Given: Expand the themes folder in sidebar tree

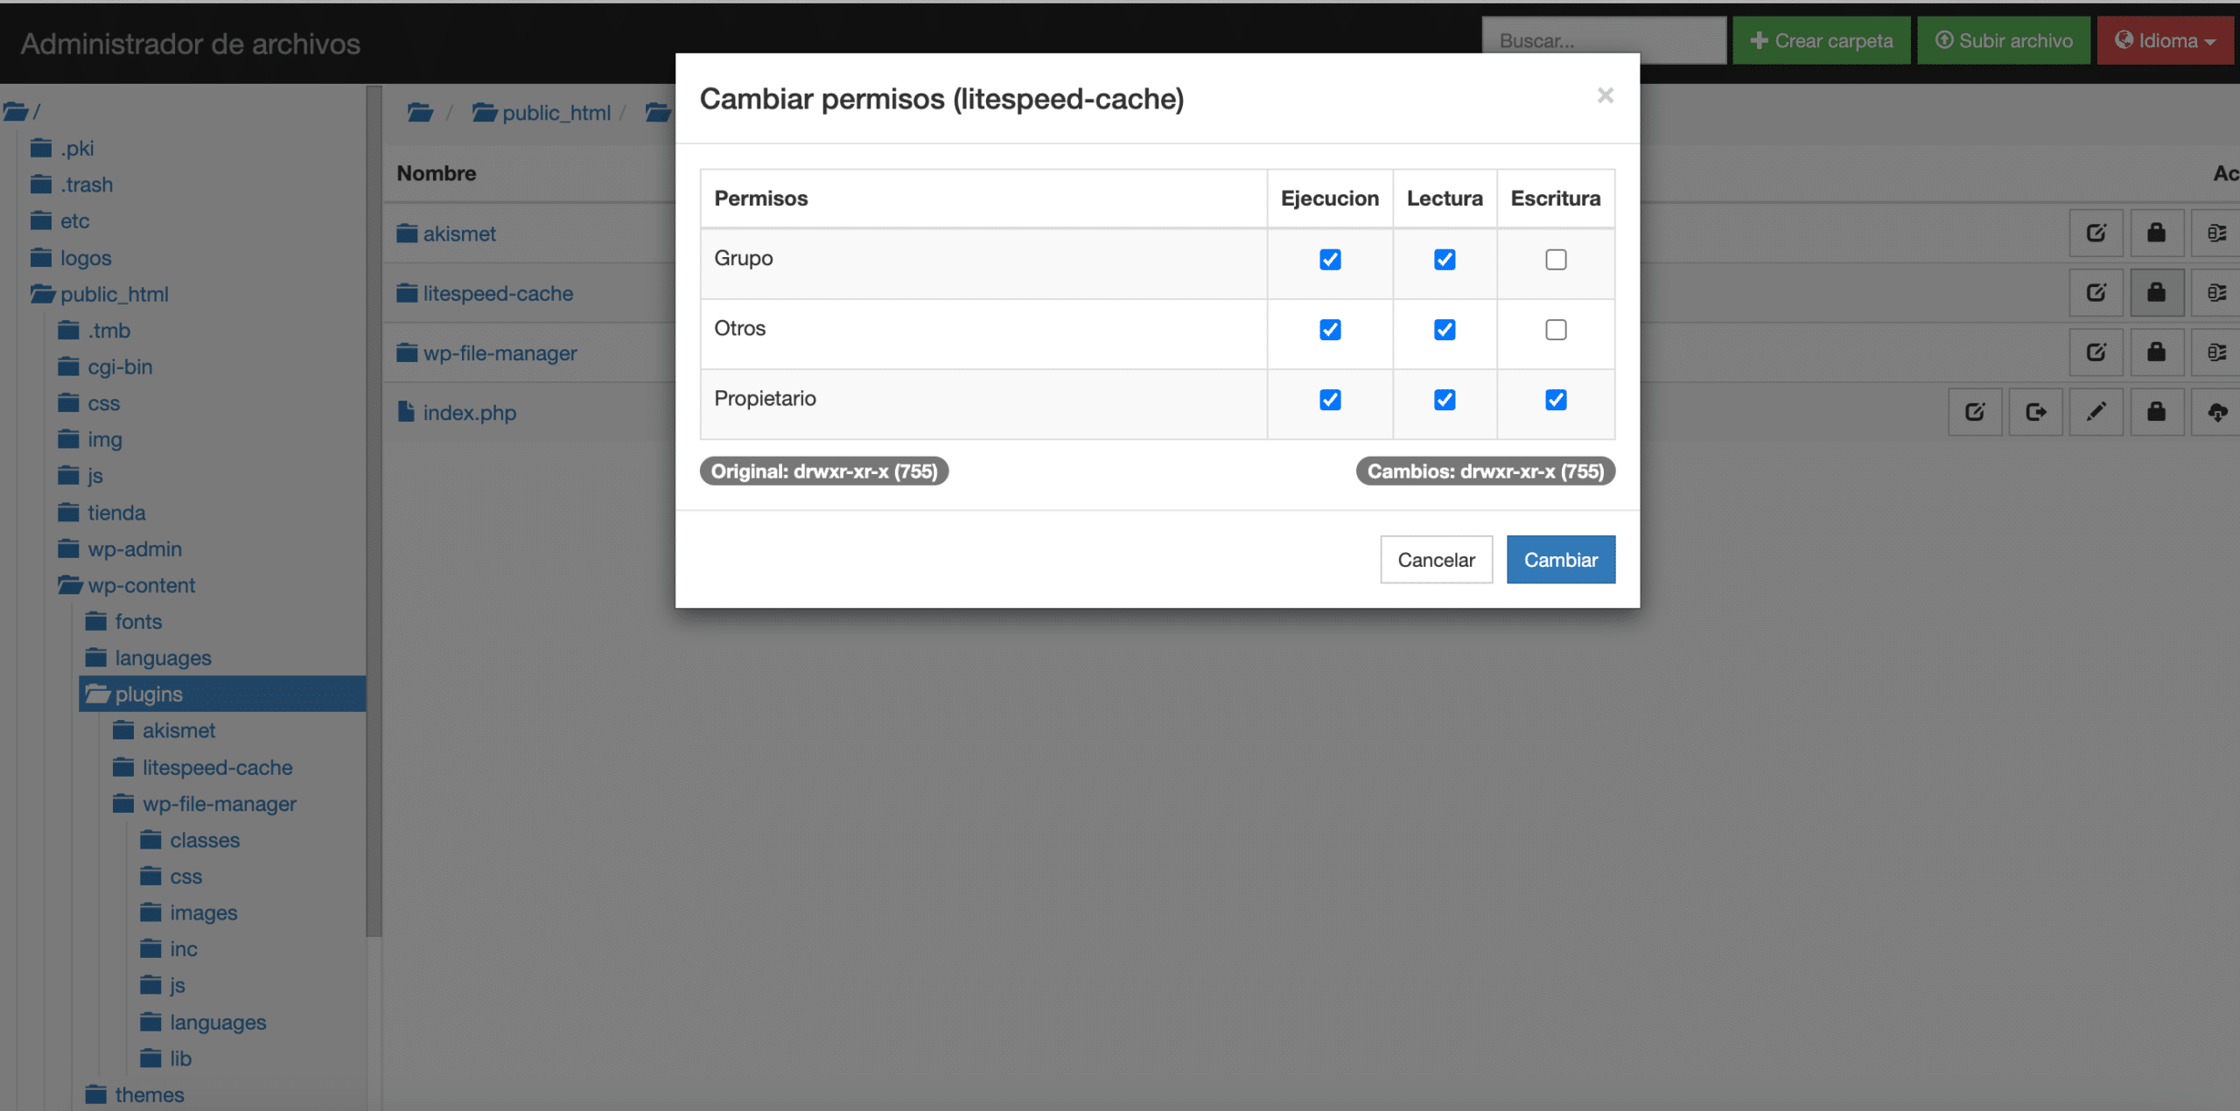Looking at the screenshot, I should [x=148, y=1094].
